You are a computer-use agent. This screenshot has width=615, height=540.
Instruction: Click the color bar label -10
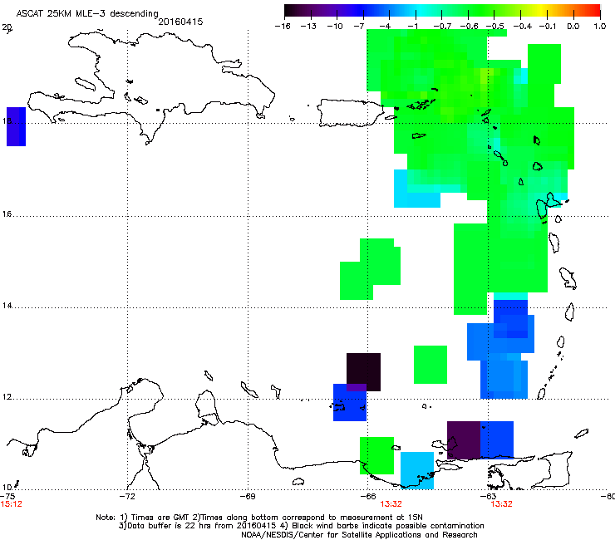(335, 27)
